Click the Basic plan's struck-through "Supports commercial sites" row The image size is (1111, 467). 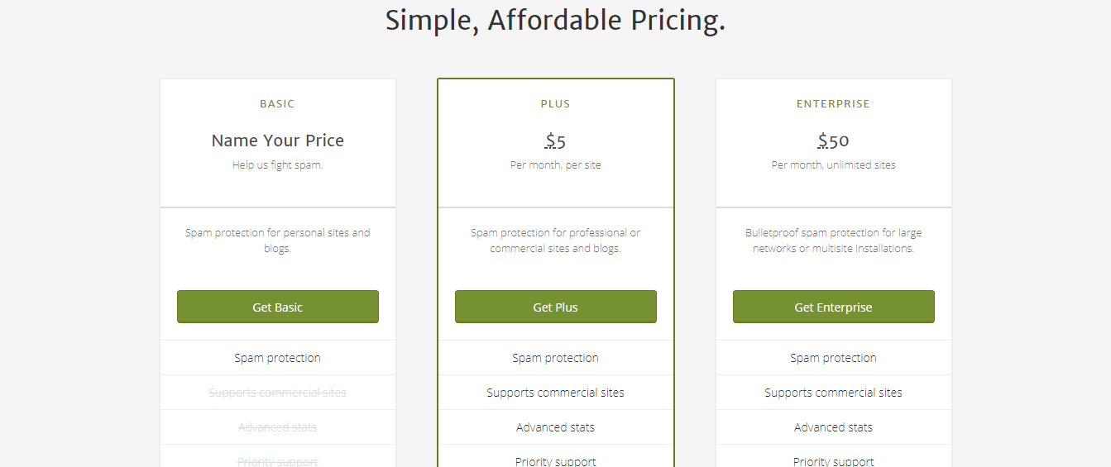(277, 393)
